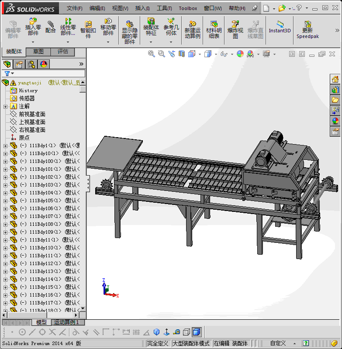The height and width of the screenshot is (349, 342).
Task: Click the Section View icon
Action: tap(182, 54)
